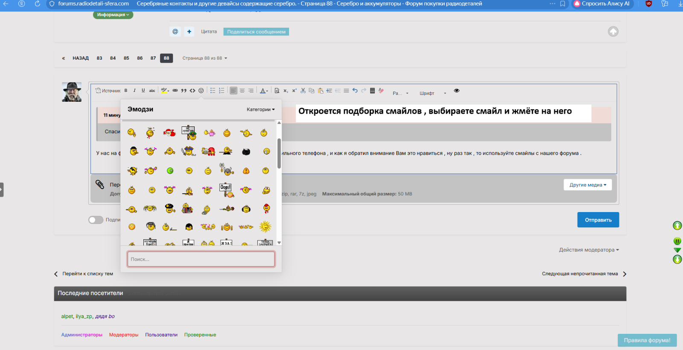Expand the Другие медиа dropdown
Screen dimensions: 683x350
[587, 185]
